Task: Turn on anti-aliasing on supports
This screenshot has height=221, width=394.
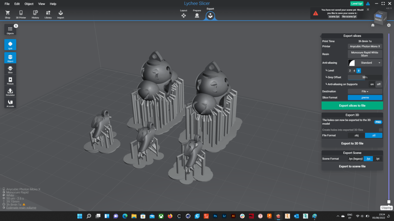Action: tap(372, 84)
